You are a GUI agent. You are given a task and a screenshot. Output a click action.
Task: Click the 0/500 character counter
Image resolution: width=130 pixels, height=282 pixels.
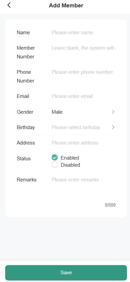tap(110, 205)
